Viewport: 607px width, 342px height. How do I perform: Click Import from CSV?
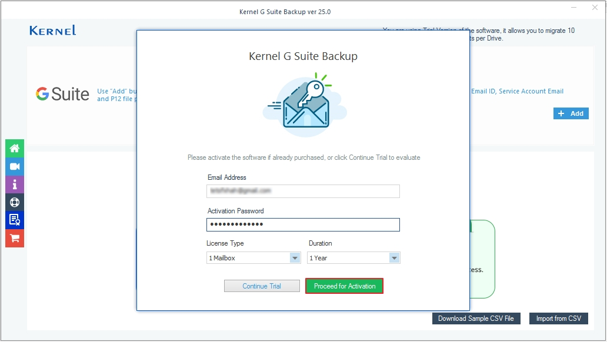[x=558, y=318]
